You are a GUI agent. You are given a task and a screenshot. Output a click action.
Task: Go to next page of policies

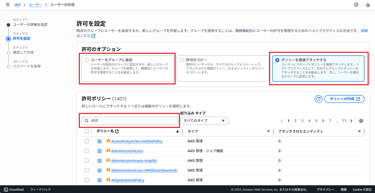coord(351,121)
